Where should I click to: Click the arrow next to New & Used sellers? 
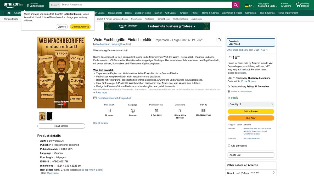click(273, 172)
